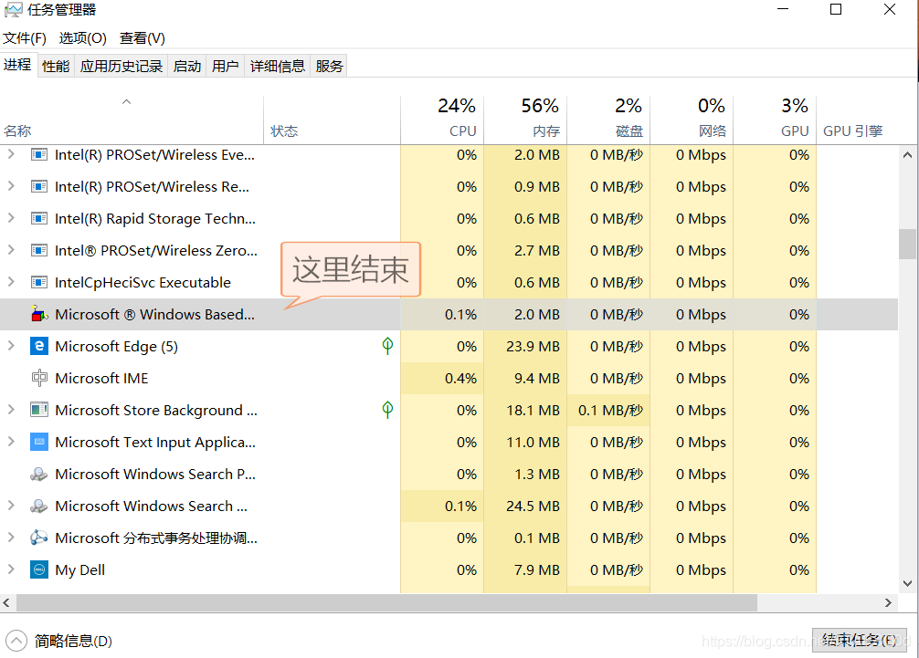Viewport: 919px width, 658px height.
Task: Expand My Dell process group
Action: coord(11,569)
